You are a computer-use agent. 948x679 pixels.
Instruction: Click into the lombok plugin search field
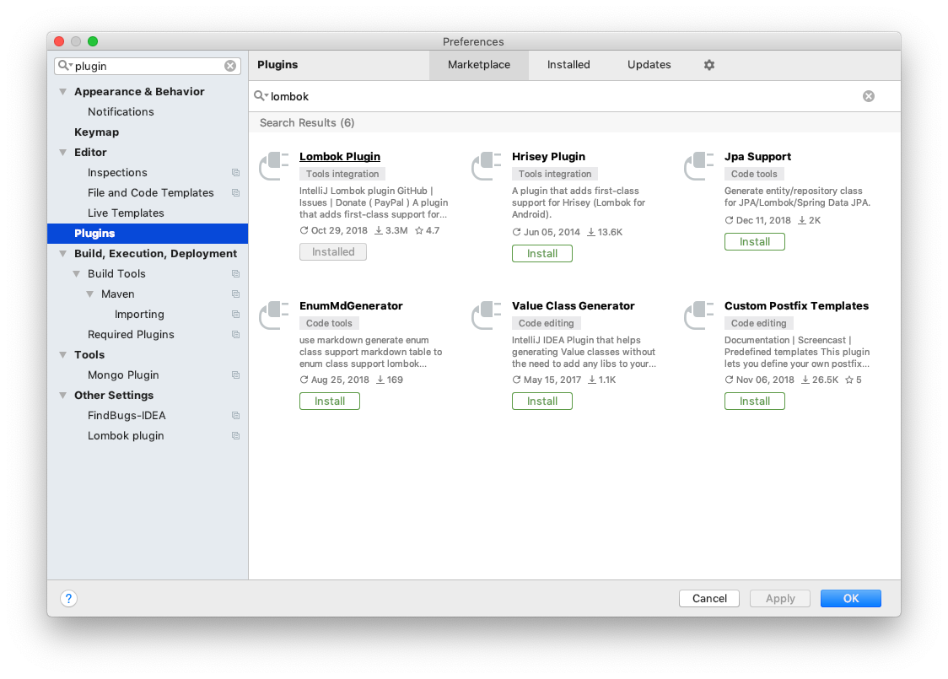click(557, 96)
